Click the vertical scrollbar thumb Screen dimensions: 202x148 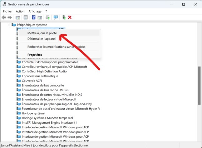pos(199,85)
